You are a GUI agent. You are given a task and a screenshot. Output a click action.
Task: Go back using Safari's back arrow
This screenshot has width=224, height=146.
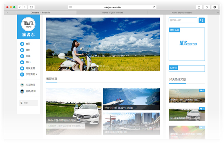(x=20, y=7)
